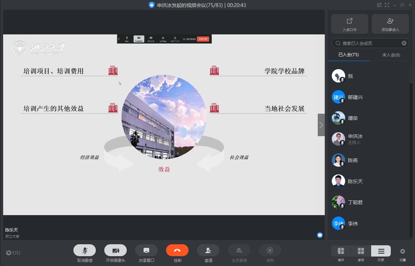Click 添加参会人 to add participants
The image size is (415, 266).
390,24
